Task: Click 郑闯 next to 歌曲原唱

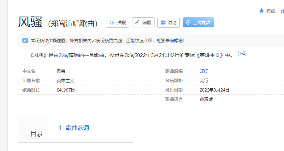Action: (x=204, y=71)
